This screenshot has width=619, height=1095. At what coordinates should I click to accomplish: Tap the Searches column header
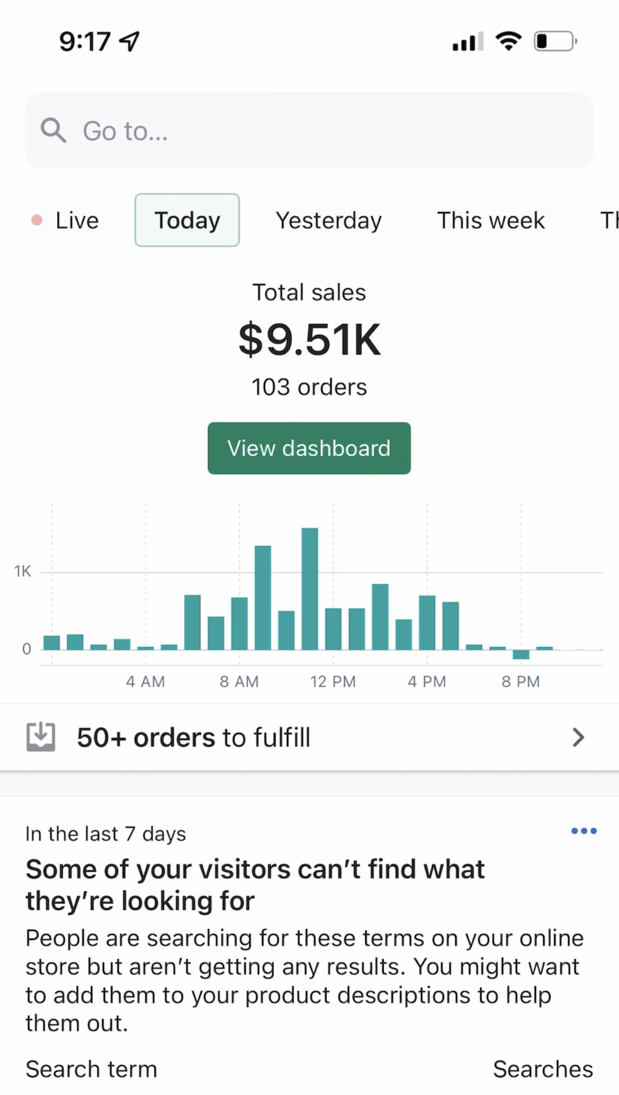[x=543, y=1069]
